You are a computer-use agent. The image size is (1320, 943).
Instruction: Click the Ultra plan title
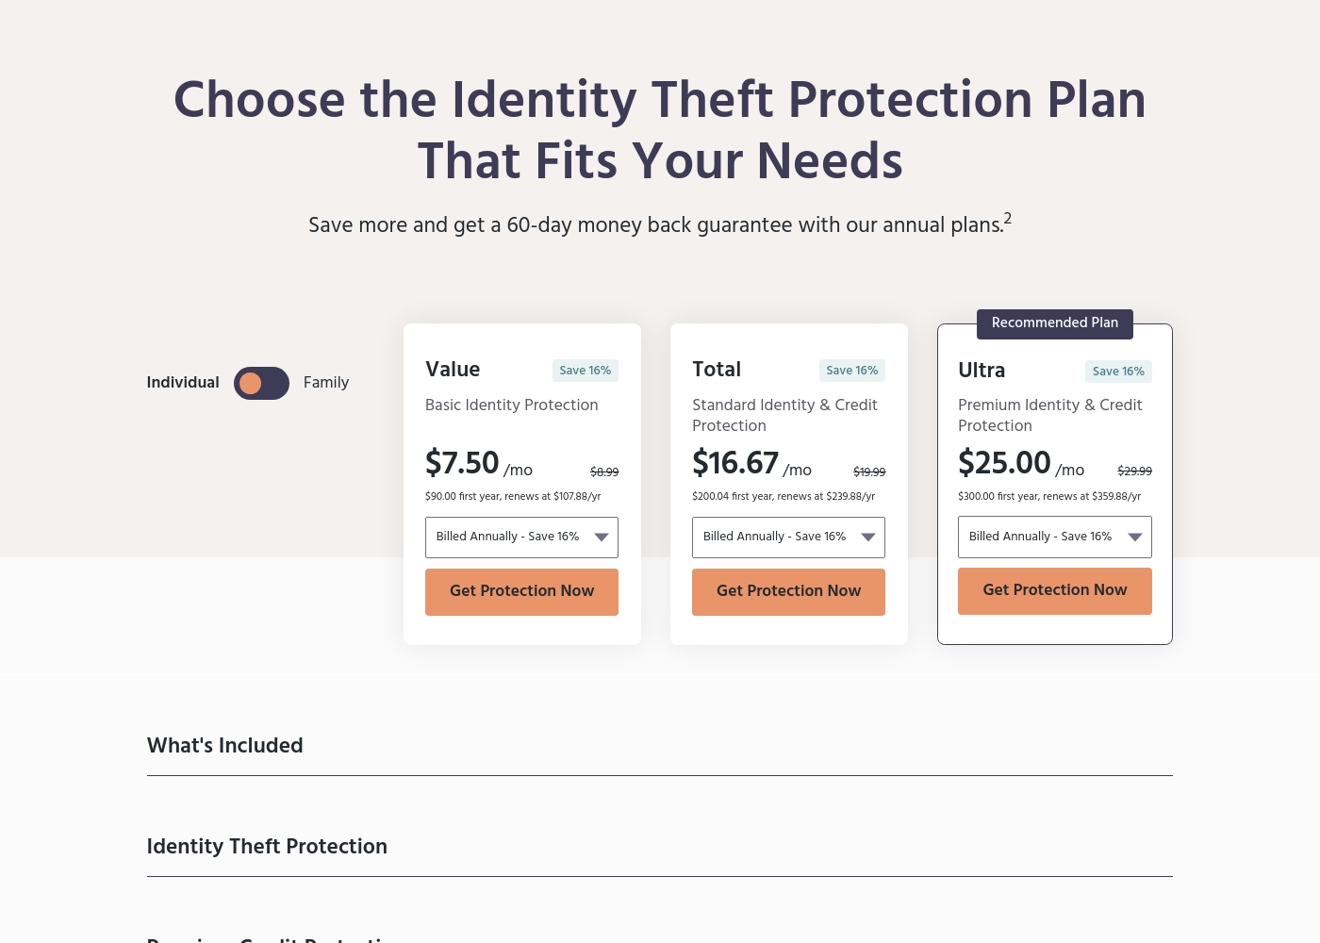click(x=982, y=371)
